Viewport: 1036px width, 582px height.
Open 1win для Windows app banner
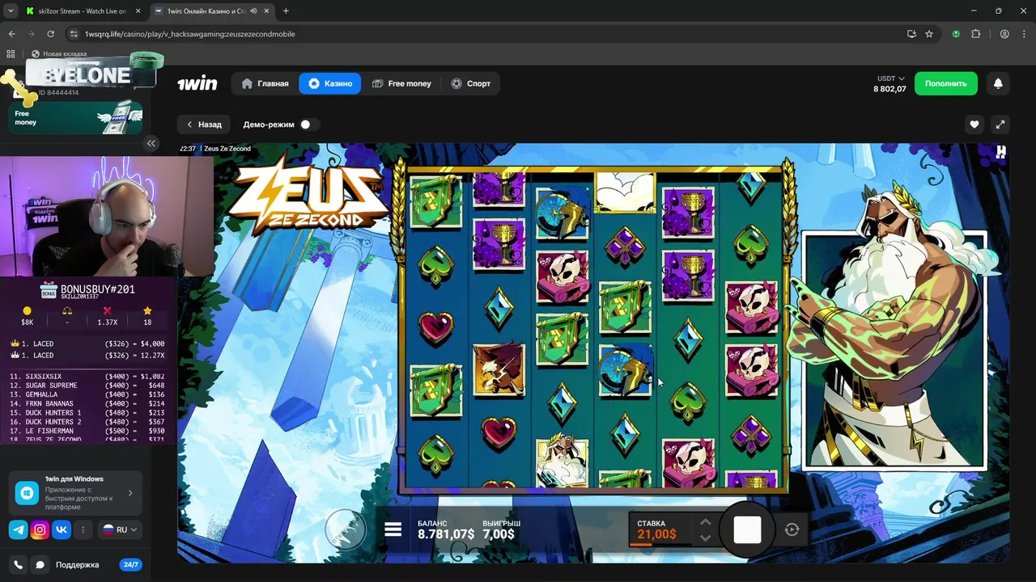tap(75, 492)
